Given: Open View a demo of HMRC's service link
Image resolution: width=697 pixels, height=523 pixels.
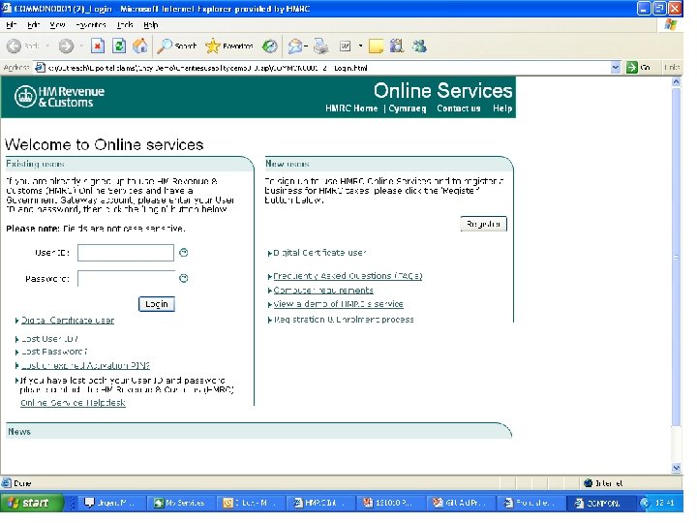Looking at the screenshot, I should click(338, 304).
